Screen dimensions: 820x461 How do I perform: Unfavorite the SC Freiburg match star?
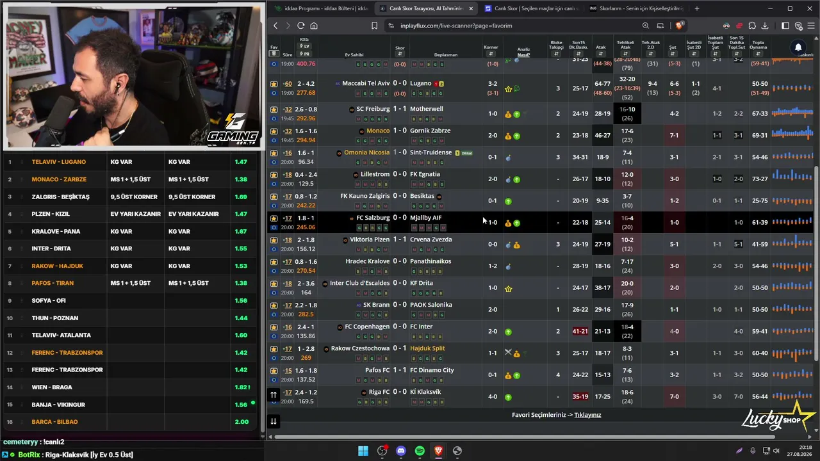point(274,109)
